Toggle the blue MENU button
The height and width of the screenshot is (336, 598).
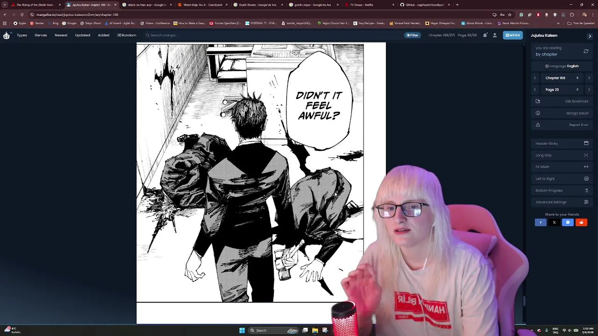point(513,35)
